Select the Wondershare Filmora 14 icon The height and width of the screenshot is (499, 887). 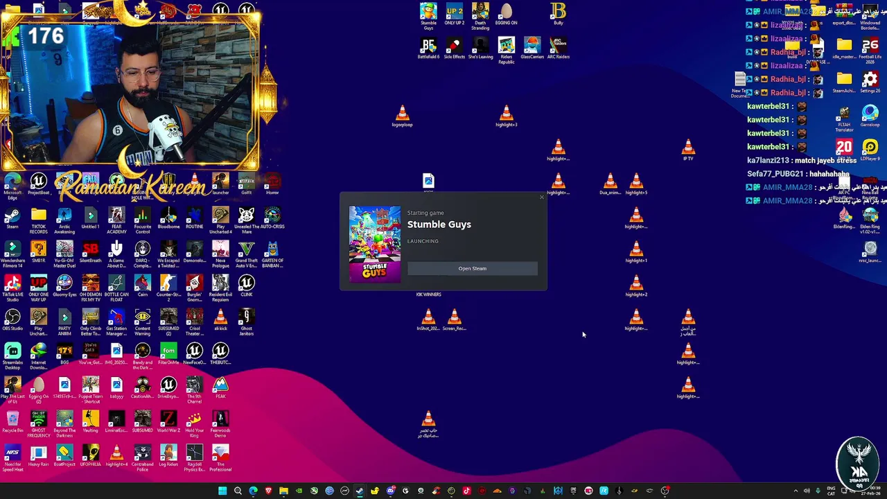12,254
